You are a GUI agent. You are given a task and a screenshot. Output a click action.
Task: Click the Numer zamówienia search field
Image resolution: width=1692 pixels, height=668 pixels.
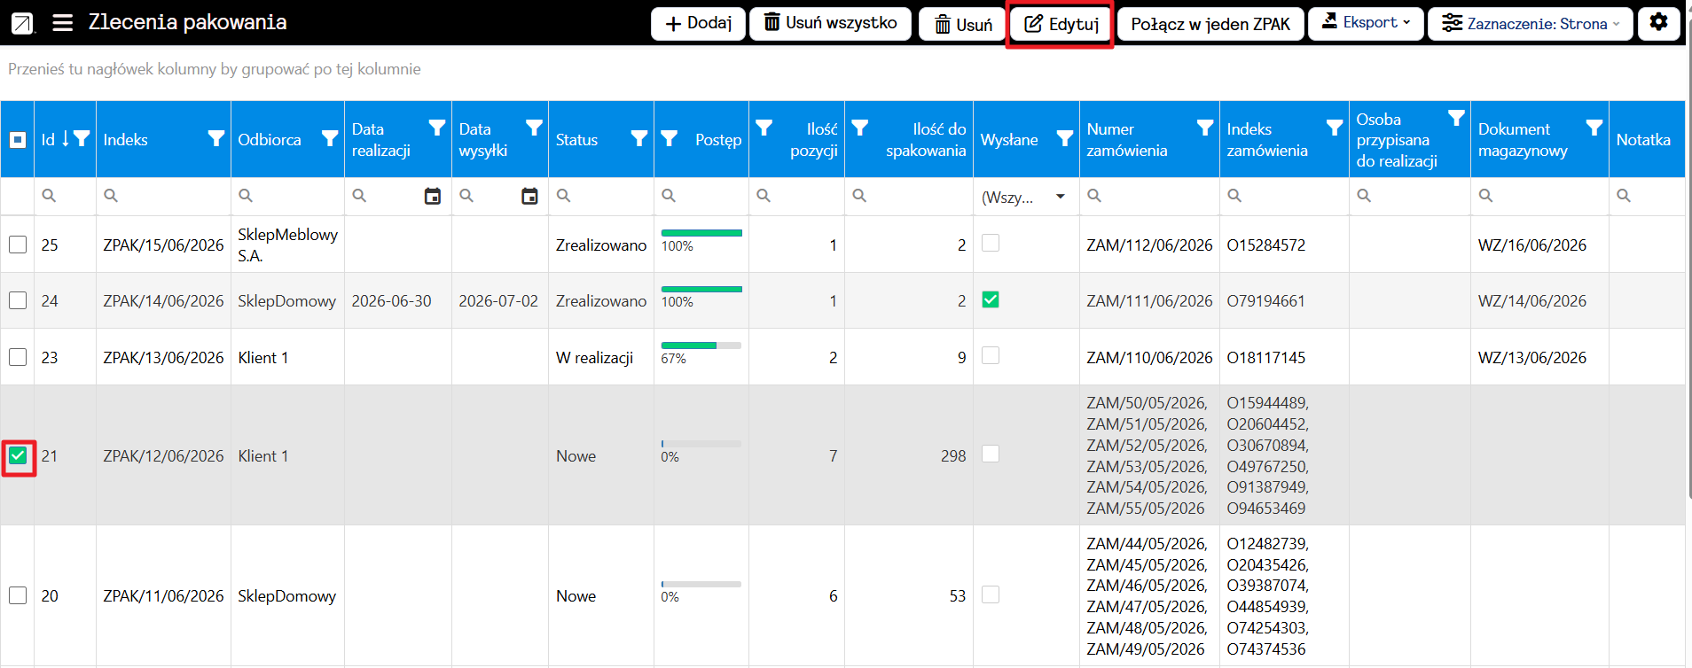(1149, 196)
